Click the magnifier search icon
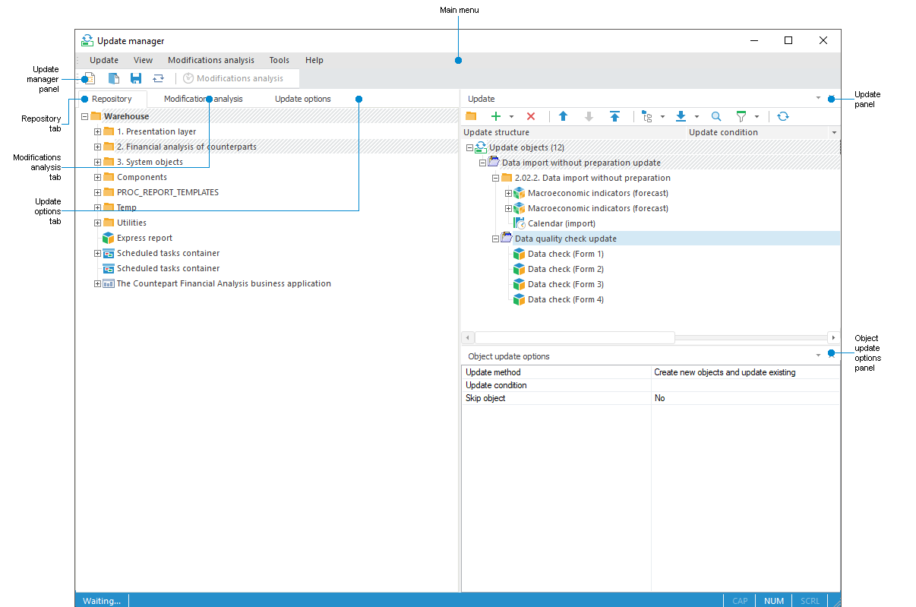Screen dimensions: 916x607 tap(716, 116)
